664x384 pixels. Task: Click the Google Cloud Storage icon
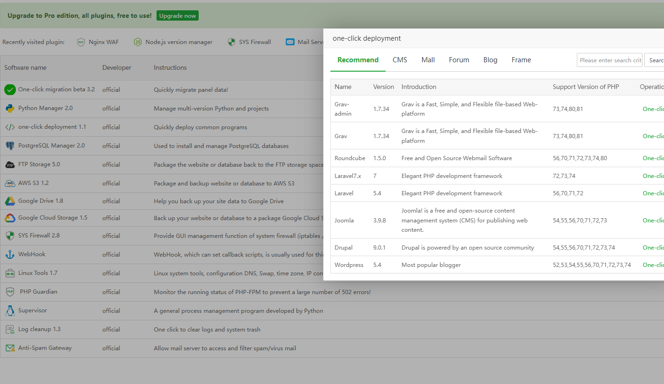[x=10, y=218]
